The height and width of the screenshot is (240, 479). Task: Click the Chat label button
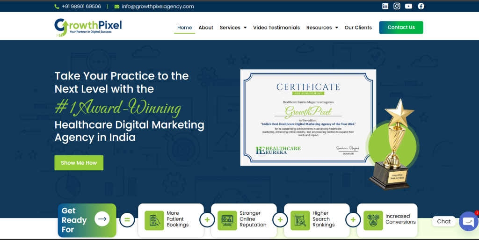[x=443, y=221]
